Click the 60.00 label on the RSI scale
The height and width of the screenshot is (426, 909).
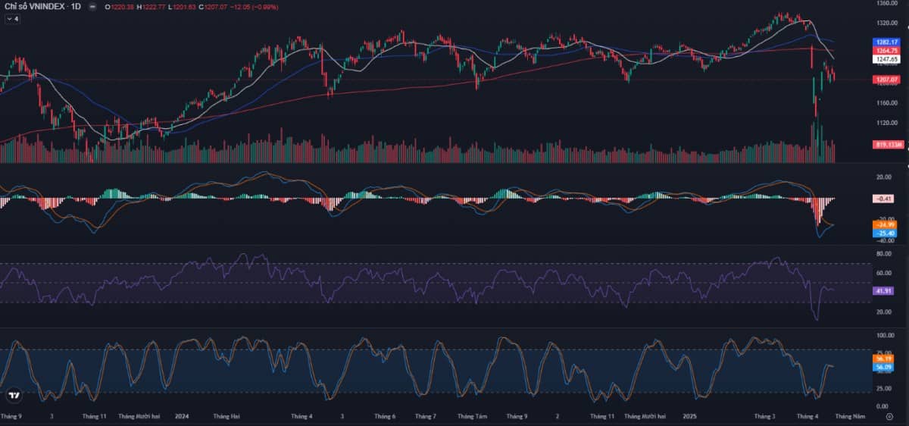coord(885,273)
